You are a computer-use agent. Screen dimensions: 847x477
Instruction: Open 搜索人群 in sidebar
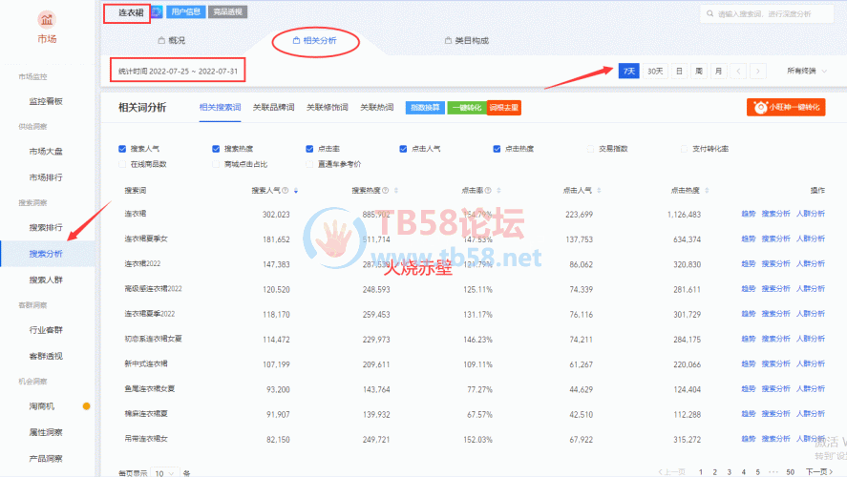click(46, 280)
